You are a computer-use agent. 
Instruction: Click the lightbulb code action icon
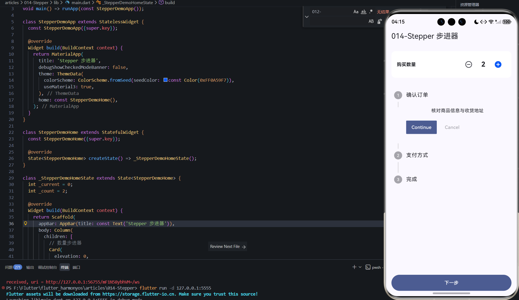coord(25,223)
